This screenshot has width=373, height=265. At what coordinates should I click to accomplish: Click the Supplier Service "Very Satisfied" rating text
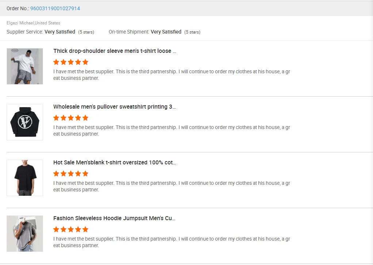click(x=60, y=32)
